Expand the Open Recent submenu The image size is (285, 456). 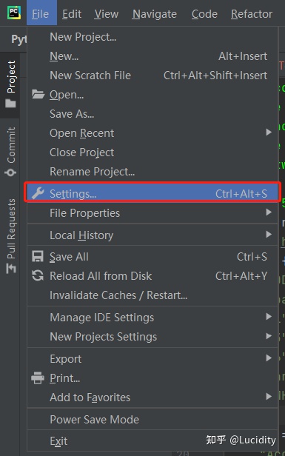pos(152,133)
